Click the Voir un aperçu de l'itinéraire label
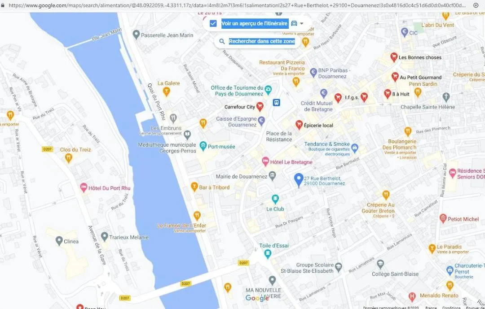The image size is (485, 309). tap(255, 23)
